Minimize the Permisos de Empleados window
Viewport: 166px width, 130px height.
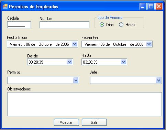point(143,7)
